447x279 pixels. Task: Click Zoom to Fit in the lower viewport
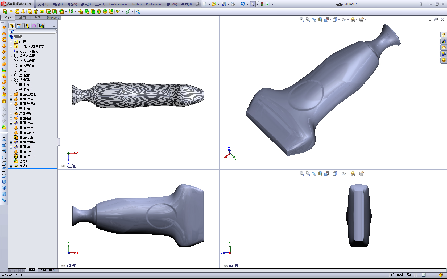[302, 174]
